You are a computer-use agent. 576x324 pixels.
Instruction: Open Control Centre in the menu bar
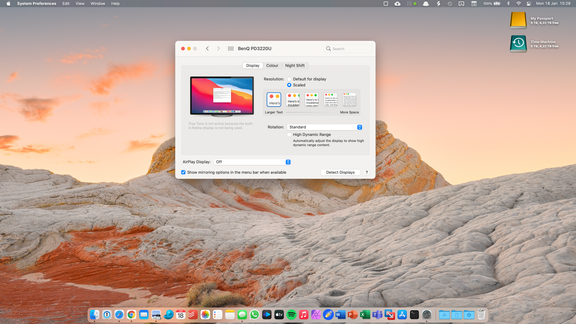[529, 4]
